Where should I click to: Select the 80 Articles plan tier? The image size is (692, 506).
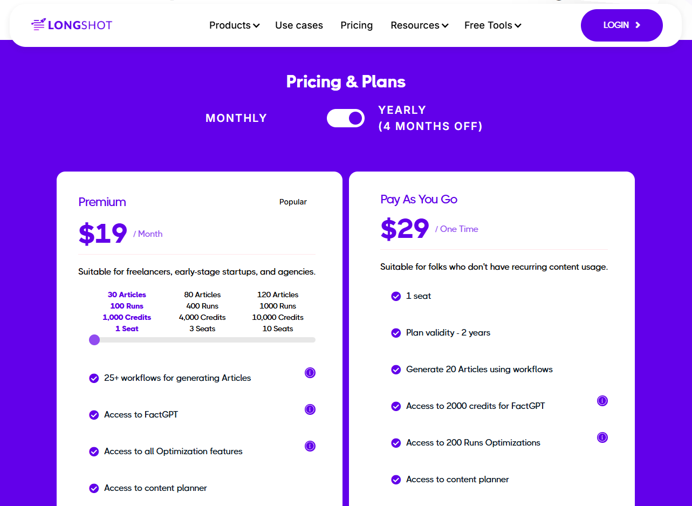pyautogui.click(x=202, y=311)
